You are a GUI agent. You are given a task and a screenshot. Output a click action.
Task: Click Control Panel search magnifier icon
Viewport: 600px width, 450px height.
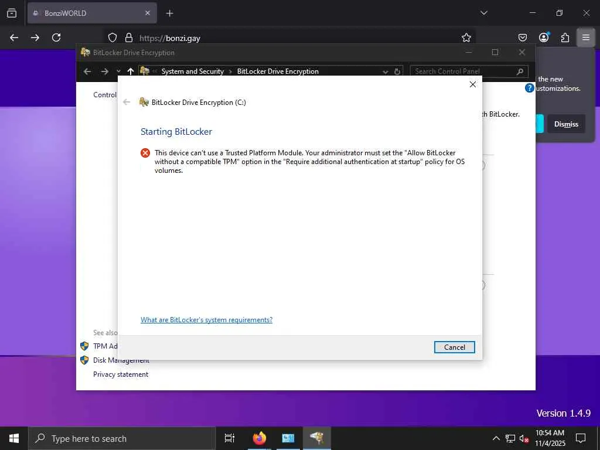pos(520,71)
